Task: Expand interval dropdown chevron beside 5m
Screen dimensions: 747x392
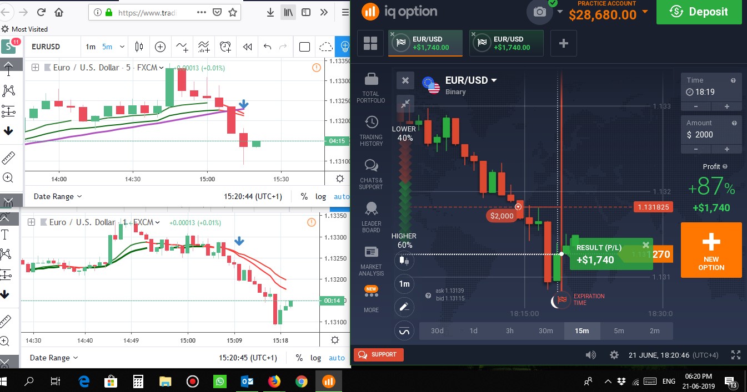Action: 122,47
